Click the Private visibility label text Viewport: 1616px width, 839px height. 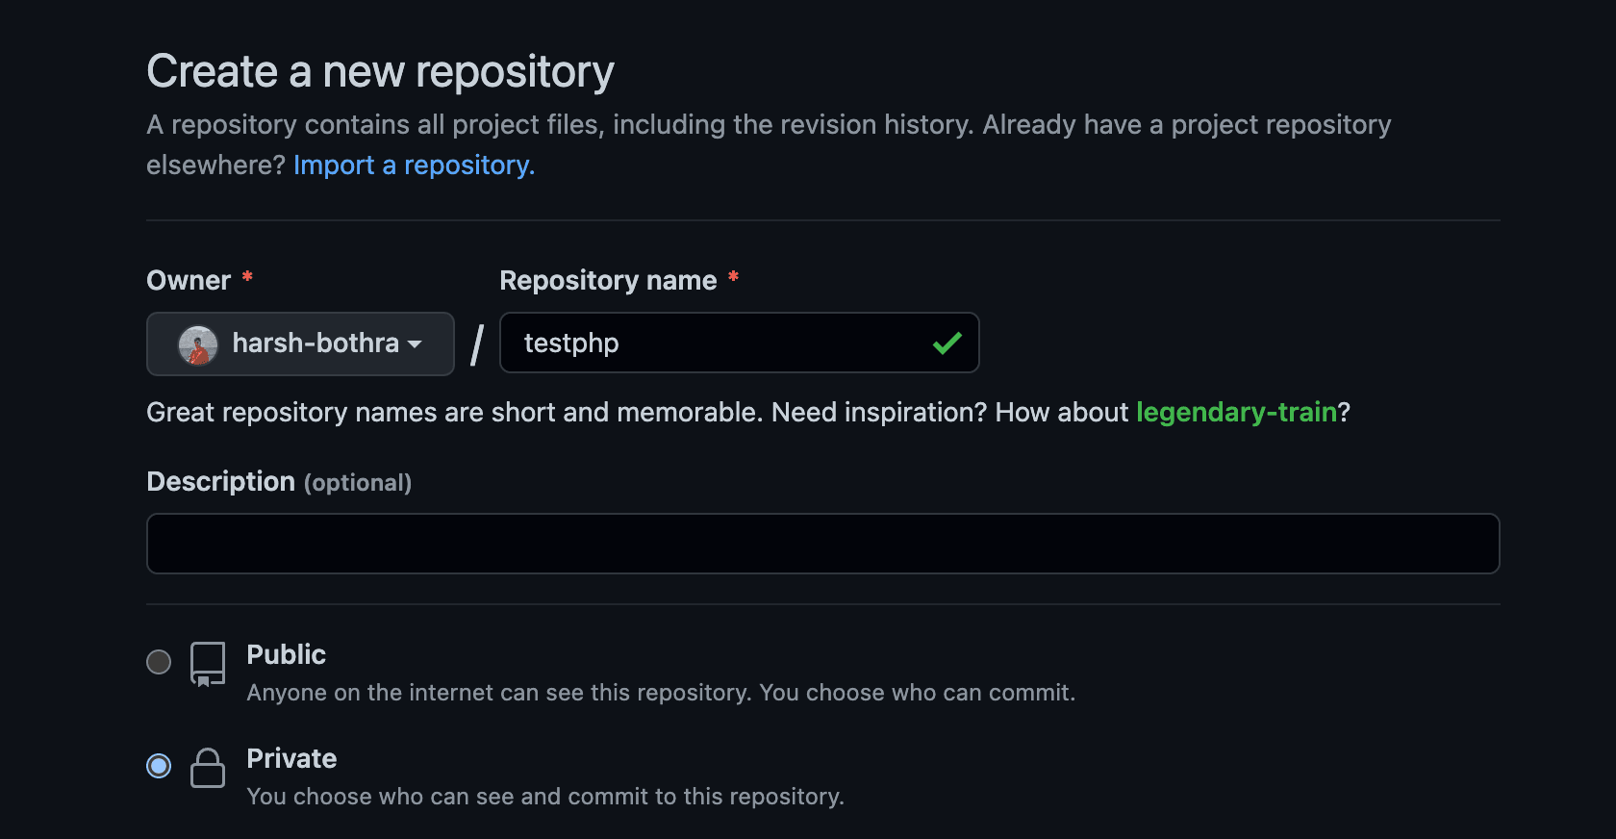(291, 759)
